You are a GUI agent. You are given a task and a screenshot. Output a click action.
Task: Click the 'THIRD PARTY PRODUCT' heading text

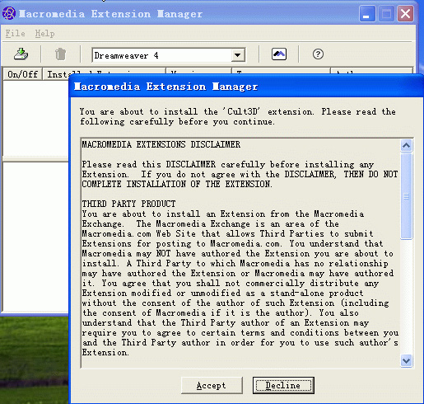[128, 204]
